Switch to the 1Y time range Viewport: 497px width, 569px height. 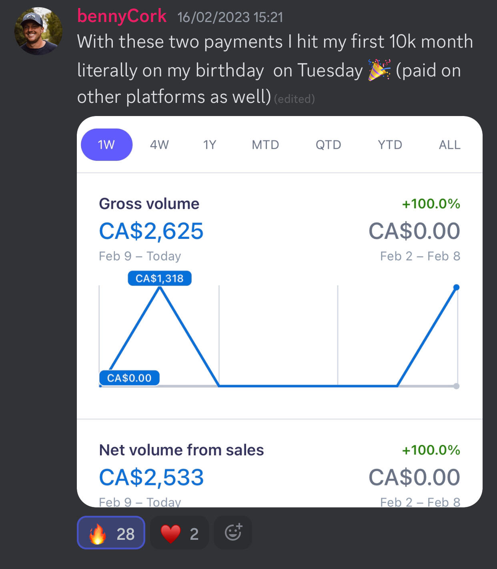pyautogui.click(x=210, y=144)
